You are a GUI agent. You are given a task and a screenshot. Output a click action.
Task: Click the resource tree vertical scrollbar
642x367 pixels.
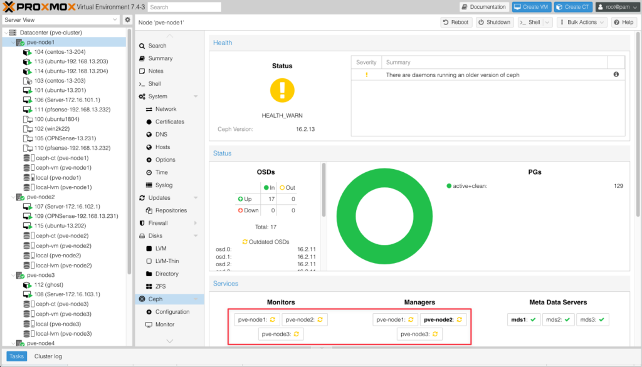[x=129, y=152]
